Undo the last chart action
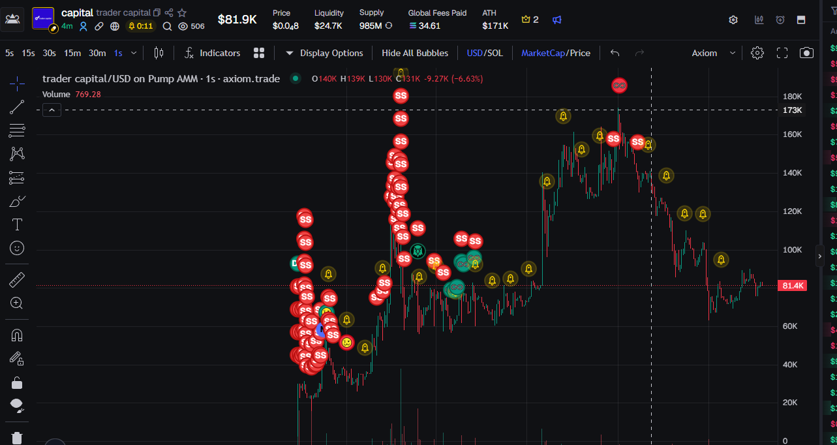 pos(615,53)
